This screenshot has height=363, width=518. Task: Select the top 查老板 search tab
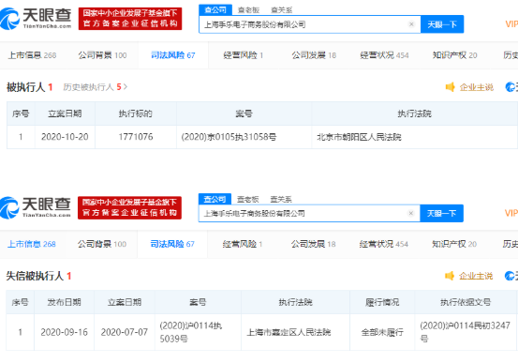(248, 10)
